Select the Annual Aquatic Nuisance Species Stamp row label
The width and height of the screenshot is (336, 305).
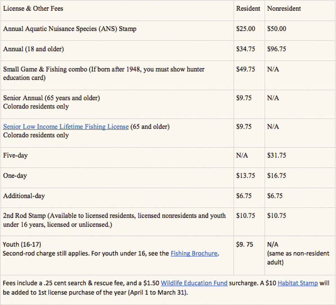[70, 29]
